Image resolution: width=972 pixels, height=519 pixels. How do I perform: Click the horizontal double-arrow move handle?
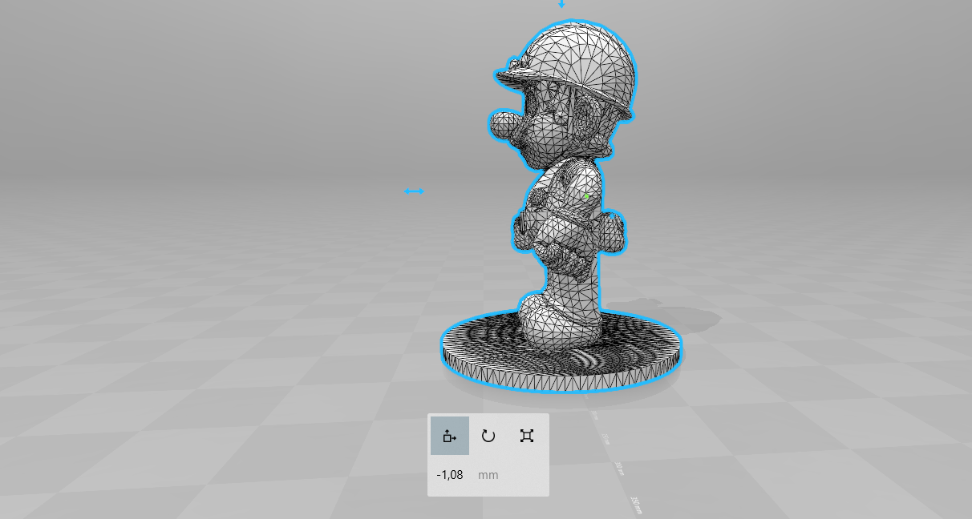pos(414,191)
